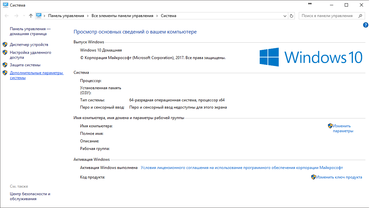Go up one level with up arrow
The width and height of the screenshot is (370, 208).
tap(31, 16)
